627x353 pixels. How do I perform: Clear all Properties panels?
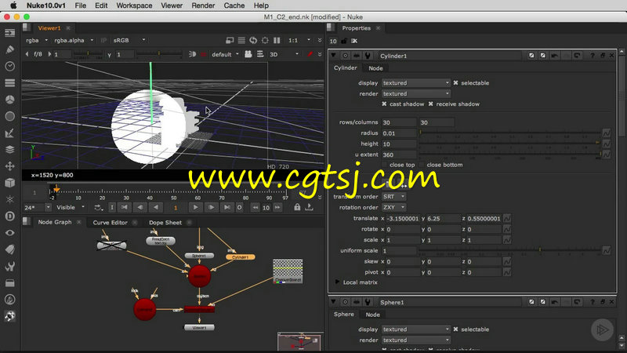point(354,41)
